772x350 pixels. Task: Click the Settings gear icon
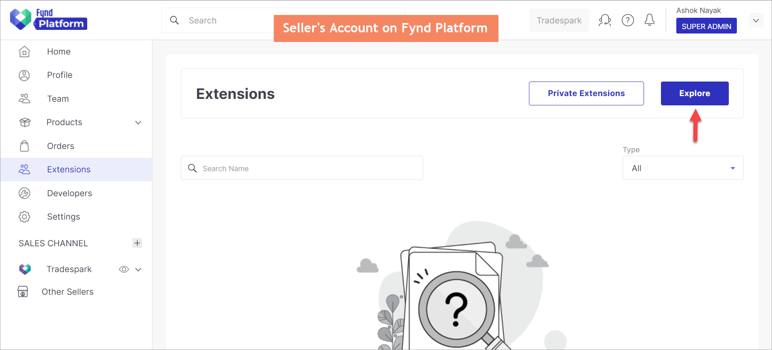click(x=24, y=217)
